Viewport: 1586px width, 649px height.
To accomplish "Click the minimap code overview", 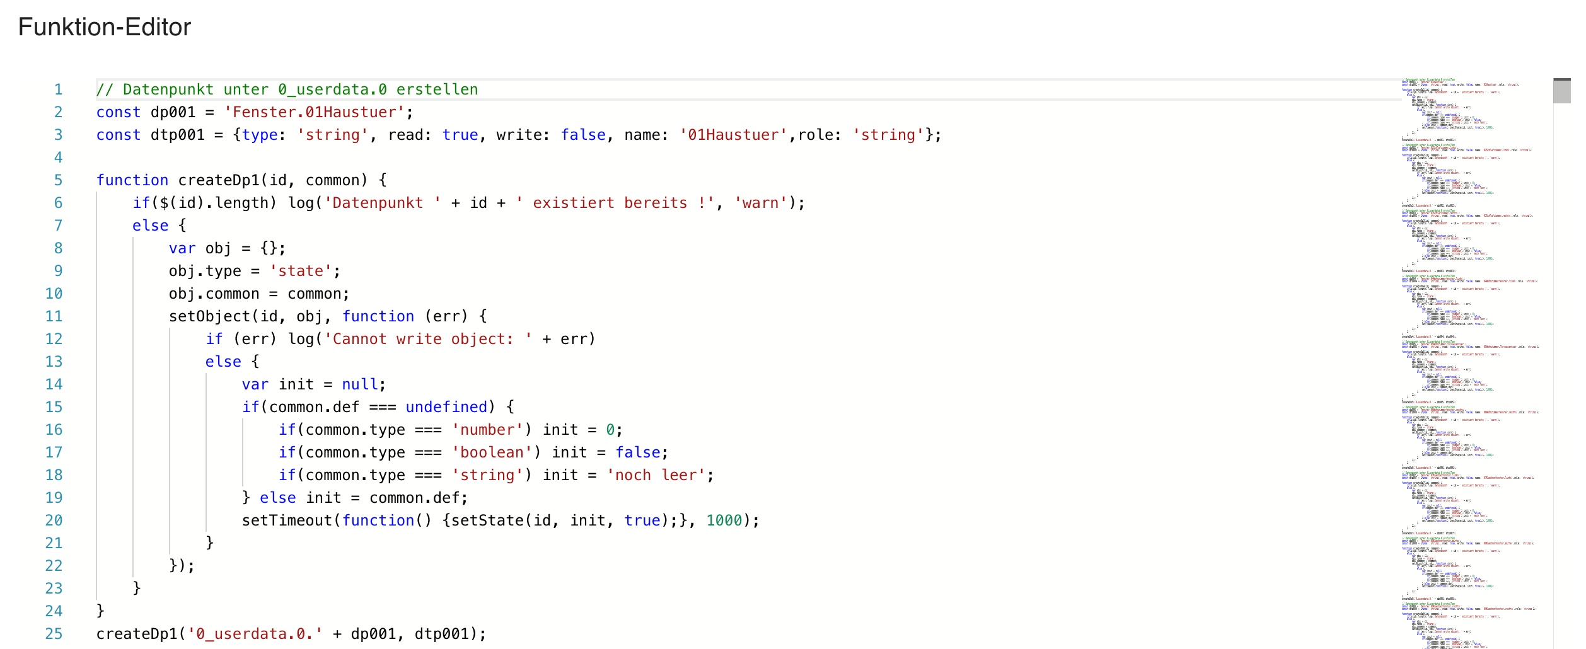I will coord(1470,363).
